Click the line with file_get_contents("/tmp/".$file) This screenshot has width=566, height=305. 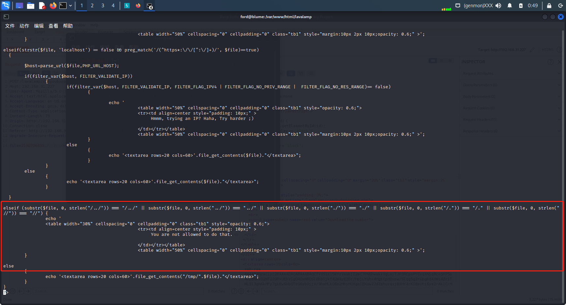[x=152, y=277]
